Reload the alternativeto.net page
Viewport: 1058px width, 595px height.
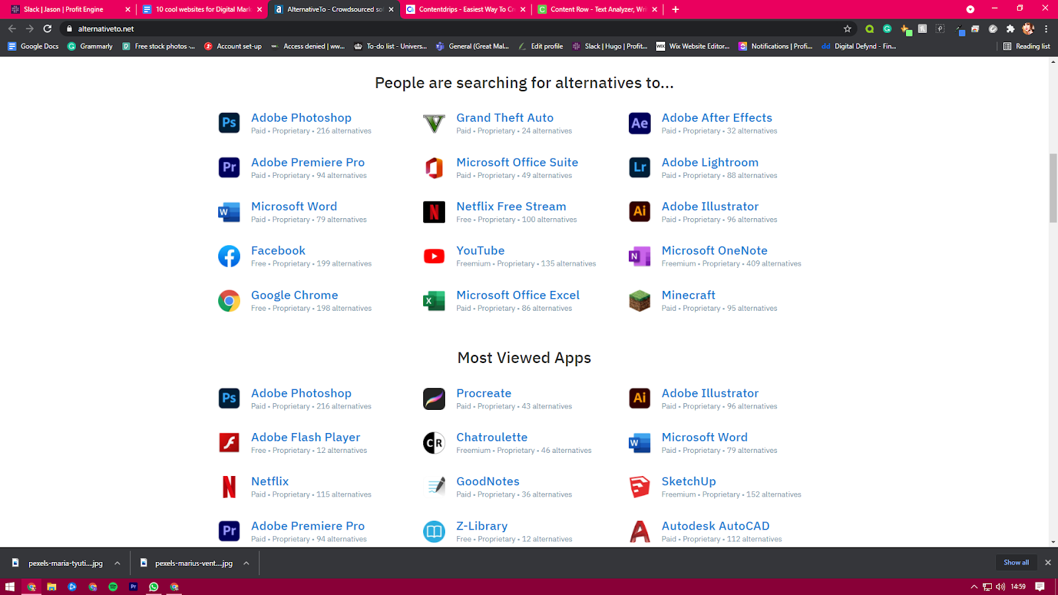(47, 28)
